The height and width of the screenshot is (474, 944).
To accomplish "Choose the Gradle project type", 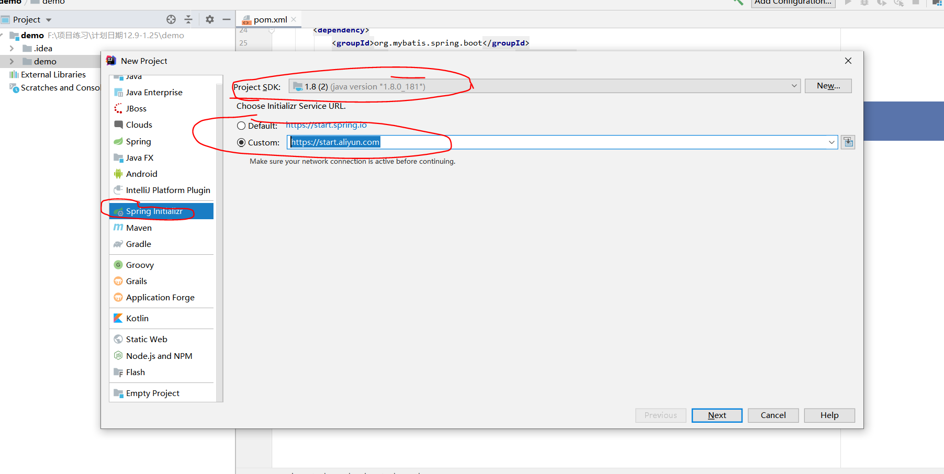I will pos(161,244).
